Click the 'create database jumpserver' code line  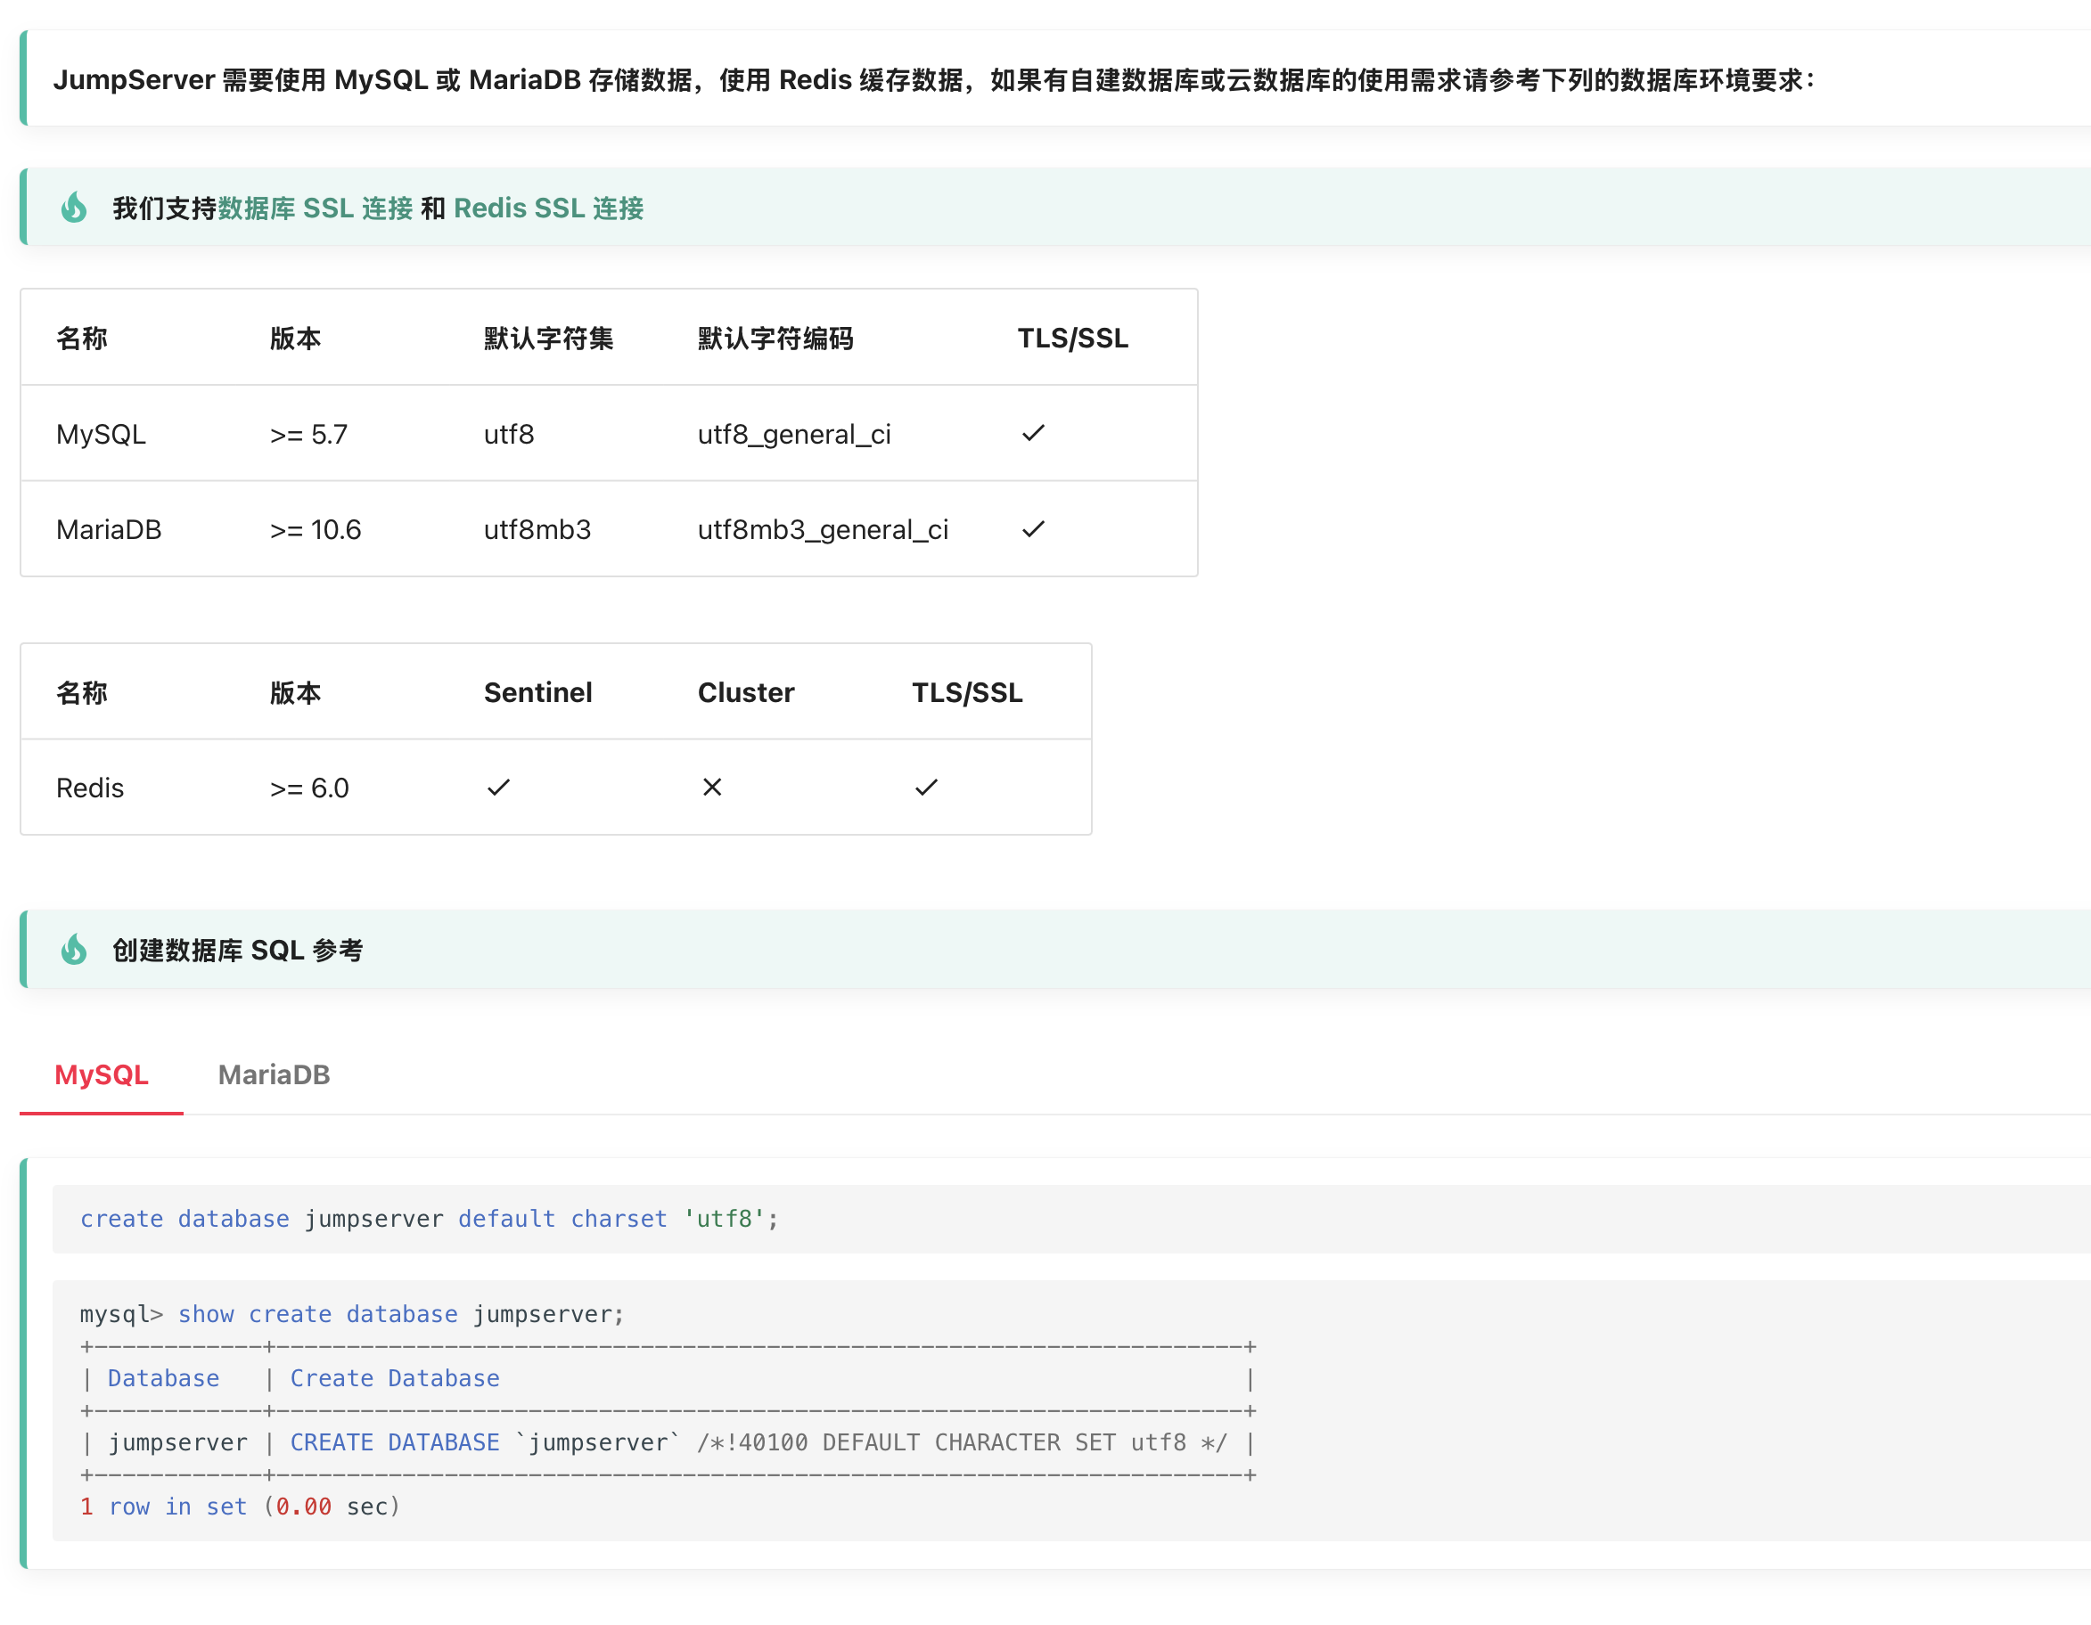(x=429, y=1218)
